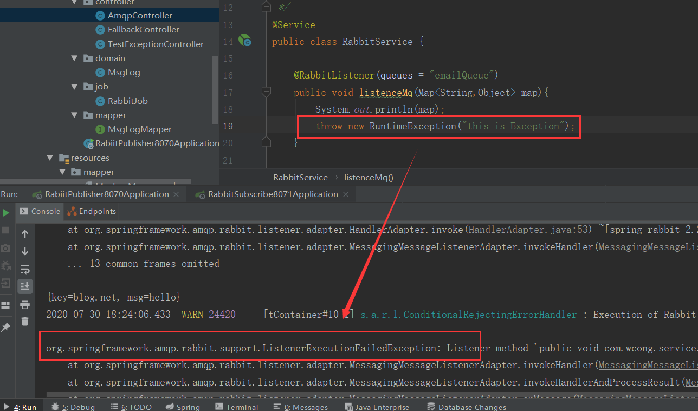Screen dimensions: 698x411
Task: Pin the Run tab using pin icon
Action: [x=5, y=327]
